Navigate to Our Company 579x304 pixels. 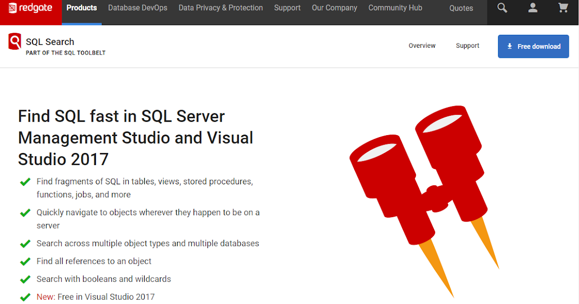tap(334, 8)
